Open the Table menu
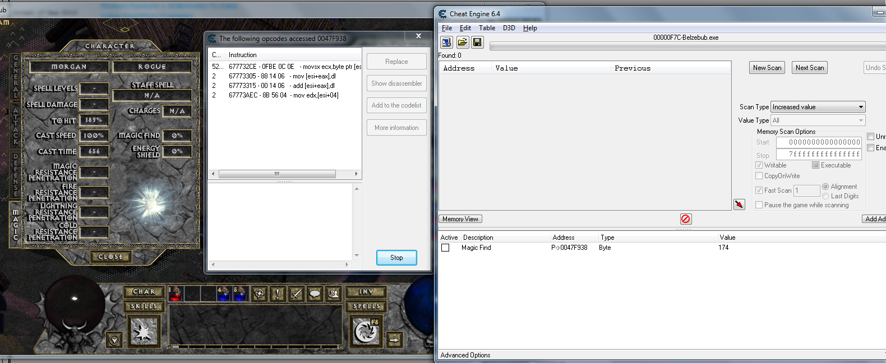 click(x=487, y=28)
